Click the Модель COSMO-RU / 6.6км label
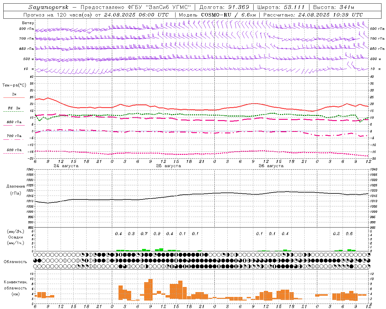 click(x=218, y=15)
